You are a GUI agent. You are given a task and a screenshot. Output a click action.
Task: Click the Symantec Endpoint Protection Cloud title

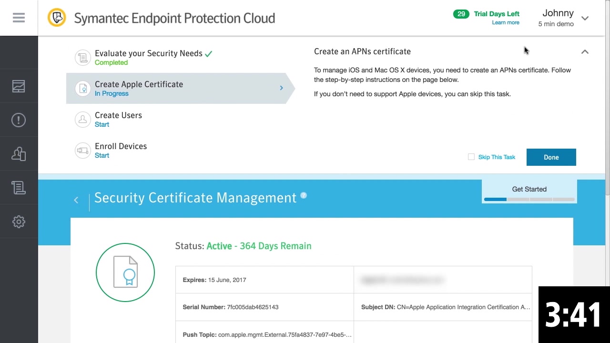coord(174,18)
